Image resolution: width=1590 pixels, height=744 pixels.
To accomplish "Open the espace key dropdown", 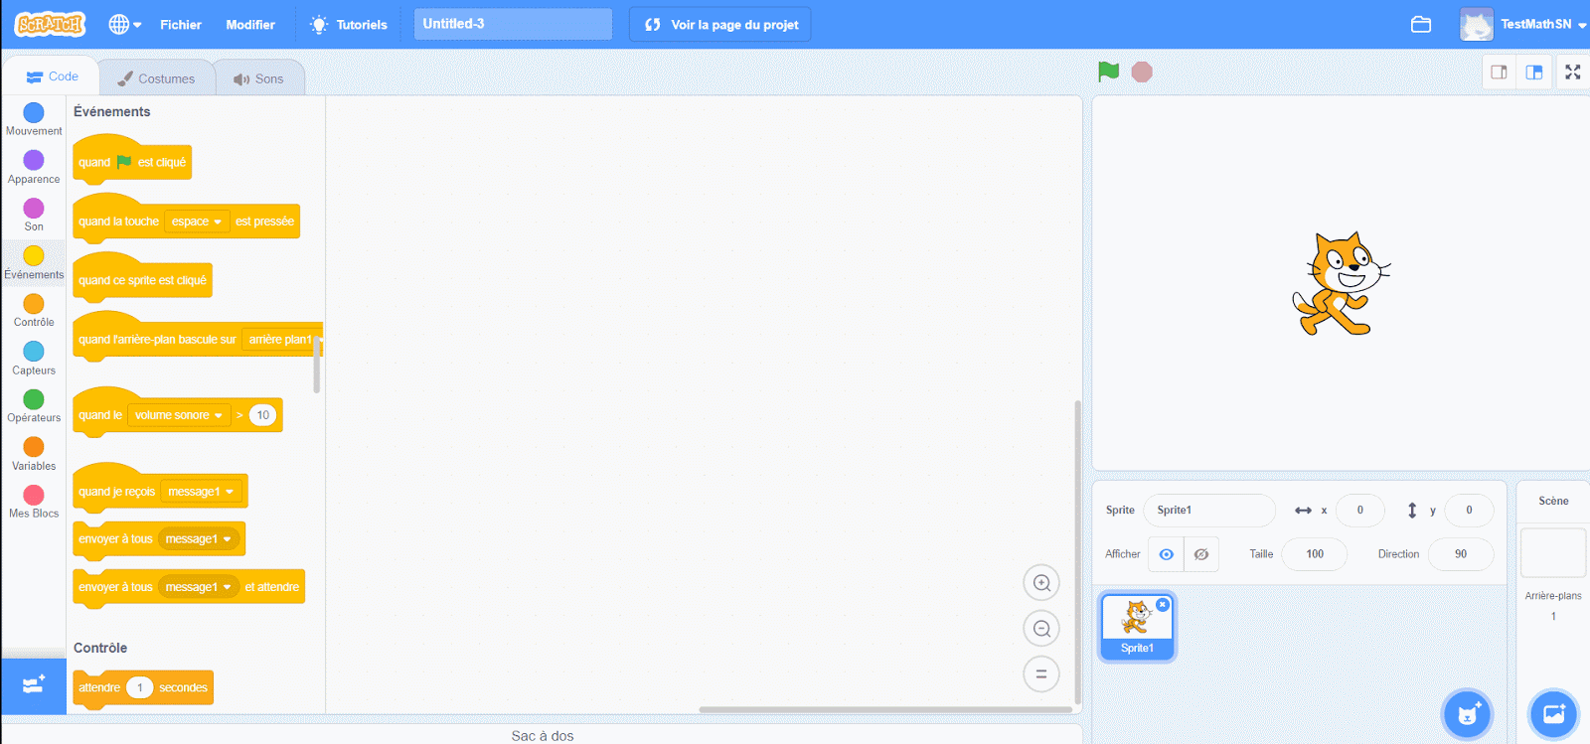I will (197, 222).
